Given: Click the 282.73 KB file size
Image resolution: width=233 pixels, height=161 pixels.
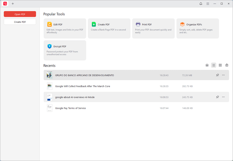Looking at the screenshot, I should [x=188, y=86].
